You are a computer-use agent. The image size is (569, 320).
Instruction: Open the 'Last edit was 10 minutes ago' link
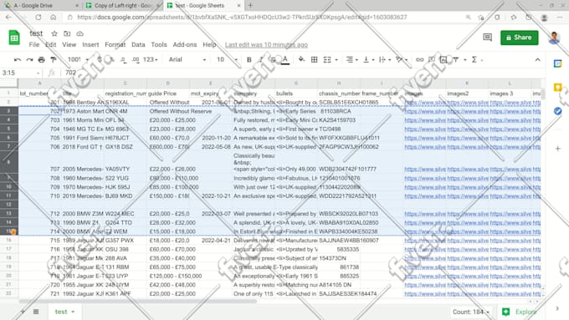pyautogui.click(x=266, y=45)
